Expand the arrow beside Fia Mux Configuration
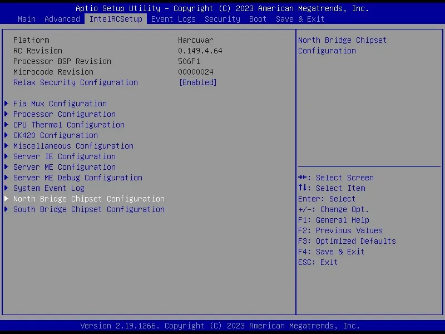The width and height of the screenshot is (445, 334). [x=6, y=104]
